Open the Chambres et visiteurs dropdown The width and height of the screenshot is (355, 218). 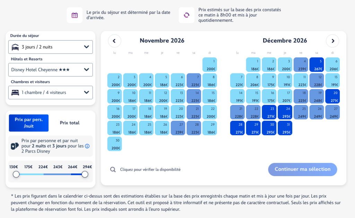(51, 92)
